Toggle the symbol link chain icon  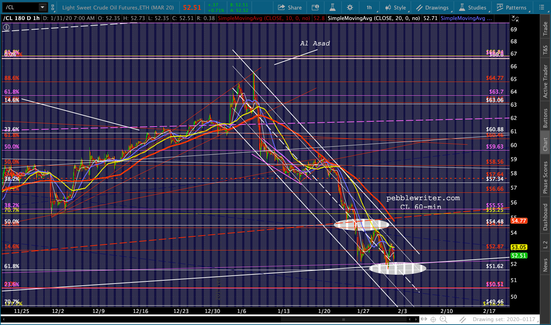53,7
